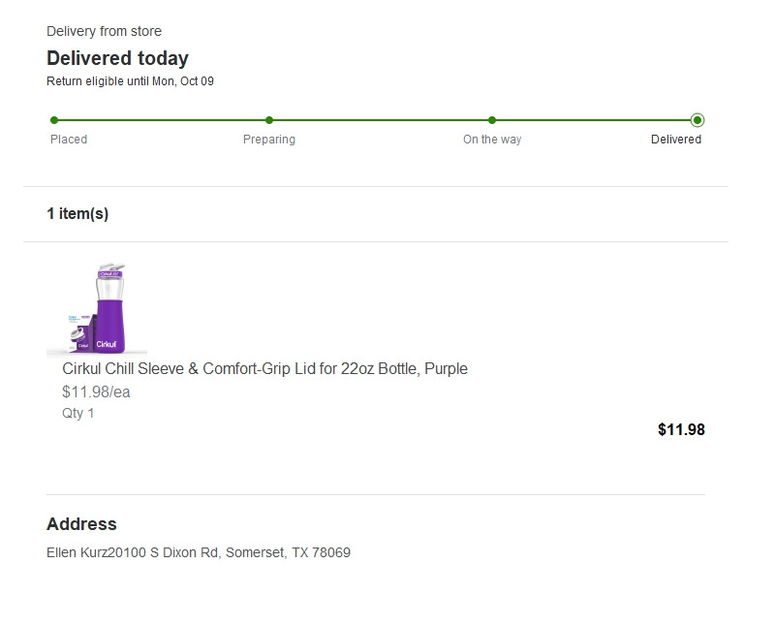The image size is (775, 626).
Task: Click the On the way step dot
Action: point(492,120)
